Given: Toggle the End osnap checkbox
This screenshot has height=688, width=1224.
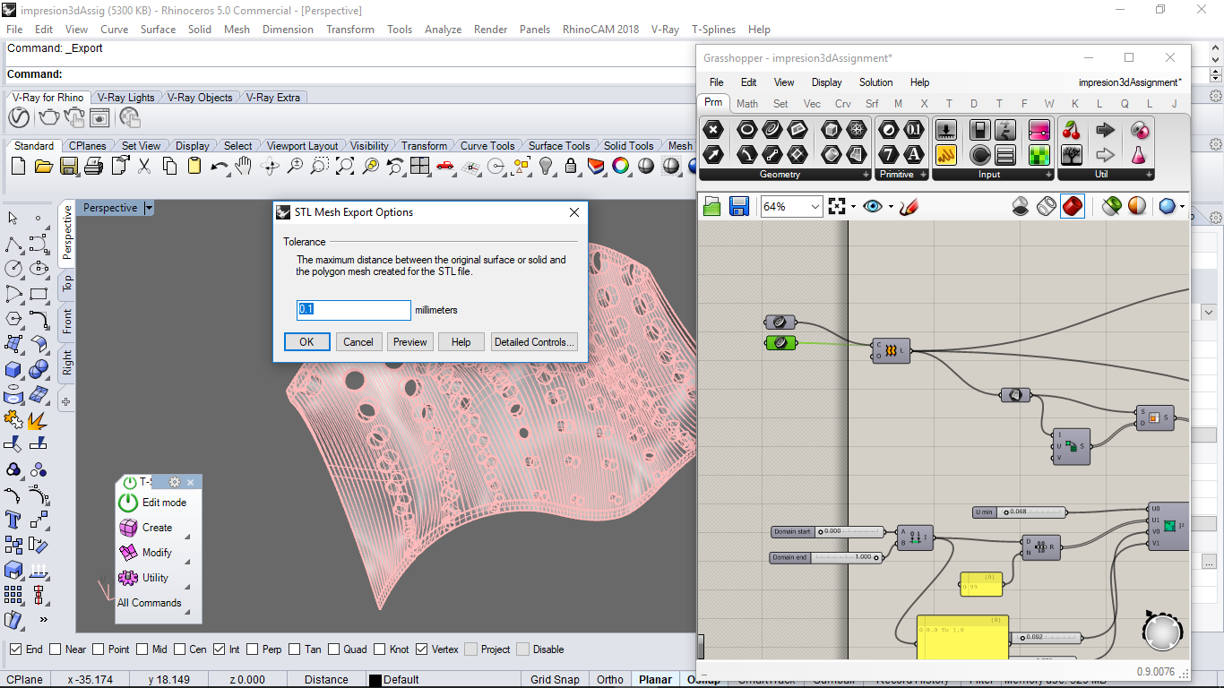Looking at the screenshot, I should coord(16,649).
